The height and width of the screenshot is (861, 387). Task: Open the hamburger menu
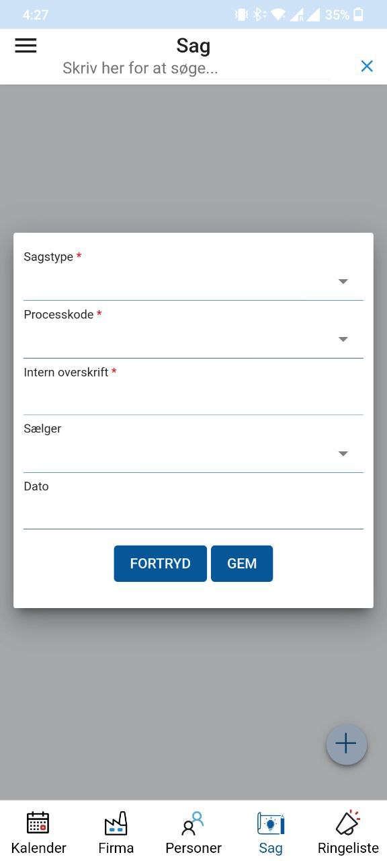pos(26,45)
